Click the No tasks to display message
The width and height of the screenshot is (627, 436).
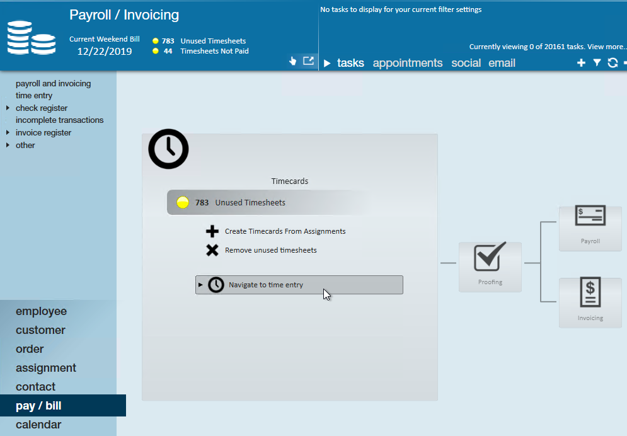pos(401,9)
